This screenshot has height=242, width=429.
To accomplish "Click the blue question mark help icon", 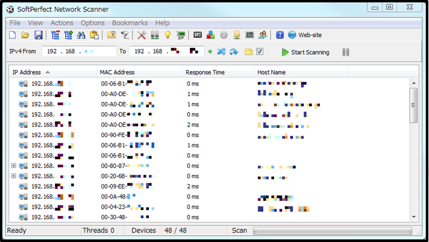I will tap(280, 35).
